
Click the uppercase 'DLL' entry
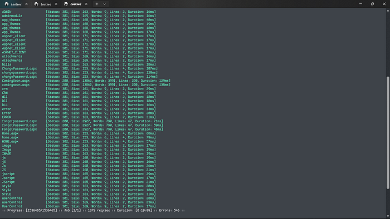click(x=4, y=105)
